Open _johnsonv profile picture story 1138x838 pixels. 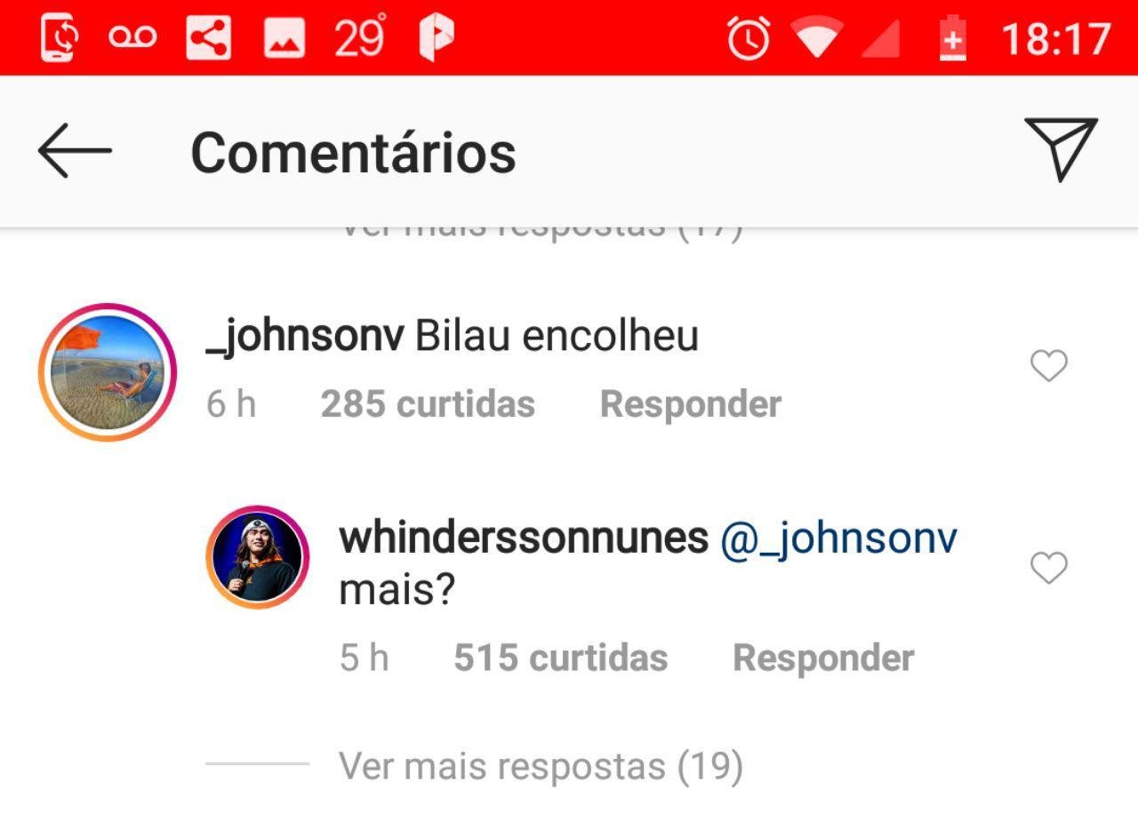pyautogui.click(x=108, y=372)
